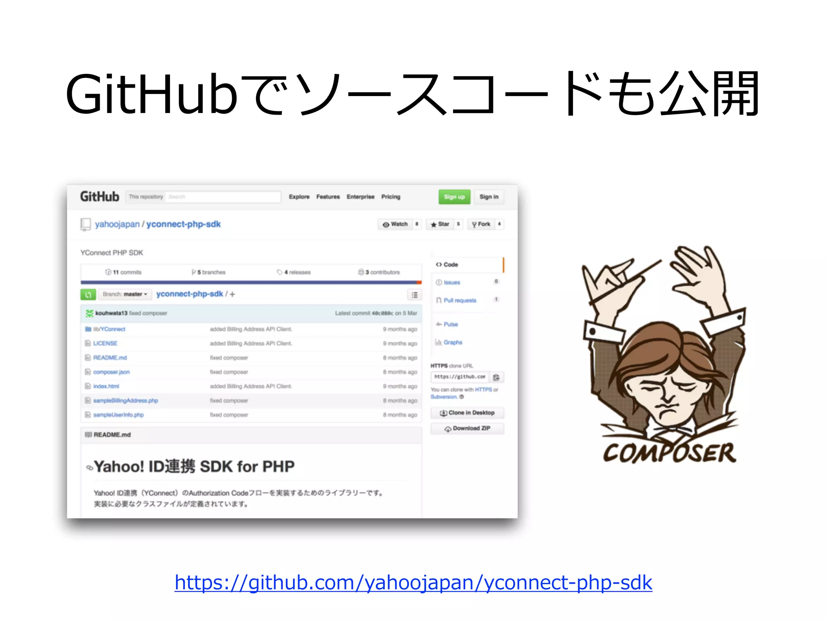Open Explore in GitHub navigation
Screen dimensions: 827x620
click(299, 197)
